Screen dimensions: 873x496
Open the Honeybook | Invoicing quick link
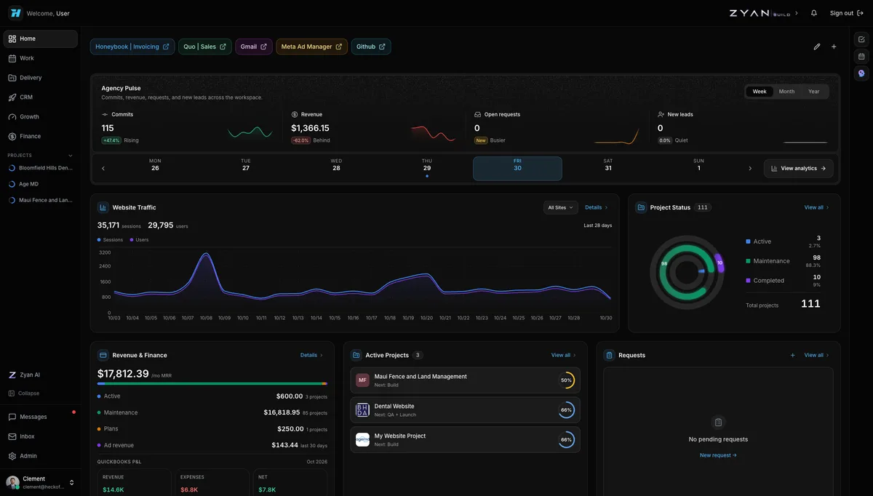pos(132,47)
